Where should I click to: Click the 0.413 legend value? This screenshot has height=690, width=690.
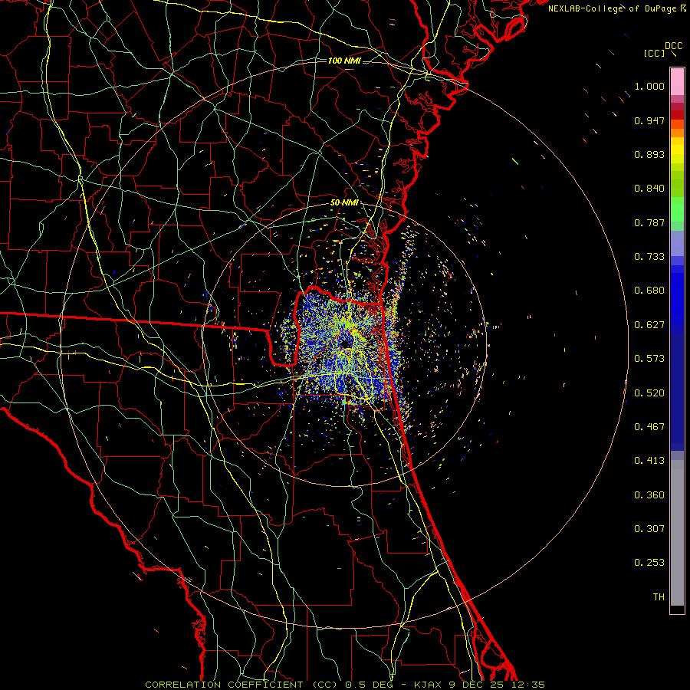649,461
